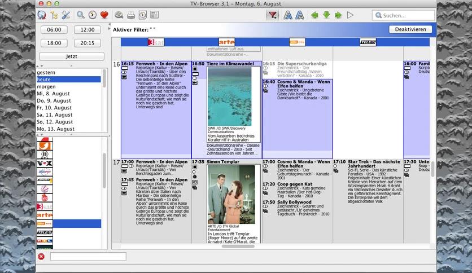Increase font size with first A icon
The image size is (472, 273).
click(288, 15)
